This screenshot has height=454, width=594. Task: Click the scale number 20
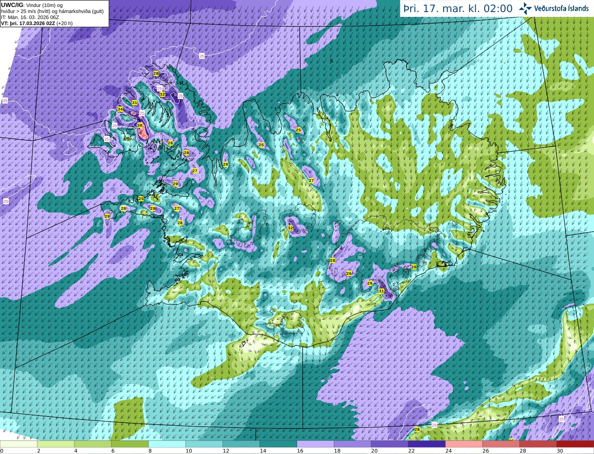[374, 451]
